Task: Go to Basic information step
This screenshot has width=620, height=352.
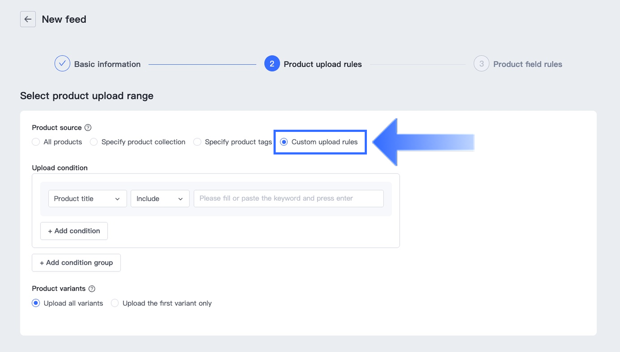Action: pyautogui.click(x=107, y=64)
